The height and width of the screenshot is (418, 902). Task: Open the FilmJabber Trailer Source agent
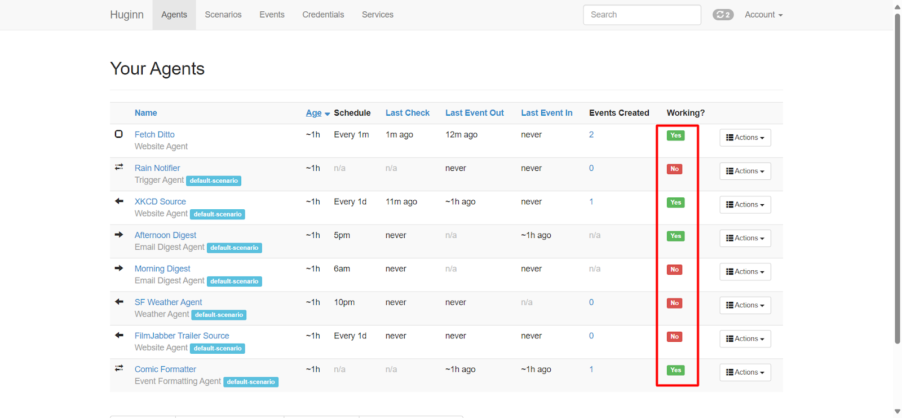tap(182, 336)
